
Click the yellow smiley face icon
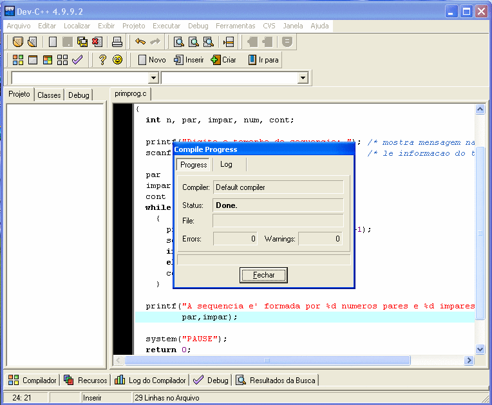point(117,60)
